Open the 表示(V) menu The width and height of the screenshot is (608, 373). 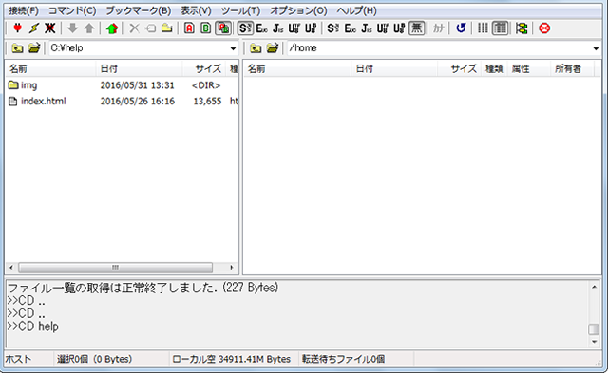(x=197, y=10)
